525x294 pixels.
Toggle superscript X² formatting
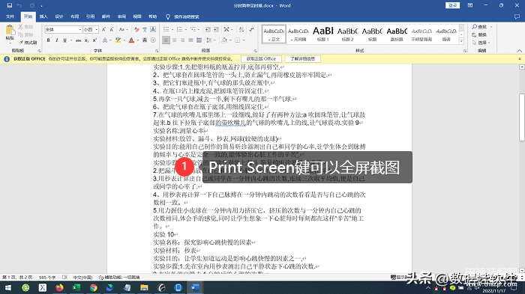pyautogui.click(x=94, y=40)
